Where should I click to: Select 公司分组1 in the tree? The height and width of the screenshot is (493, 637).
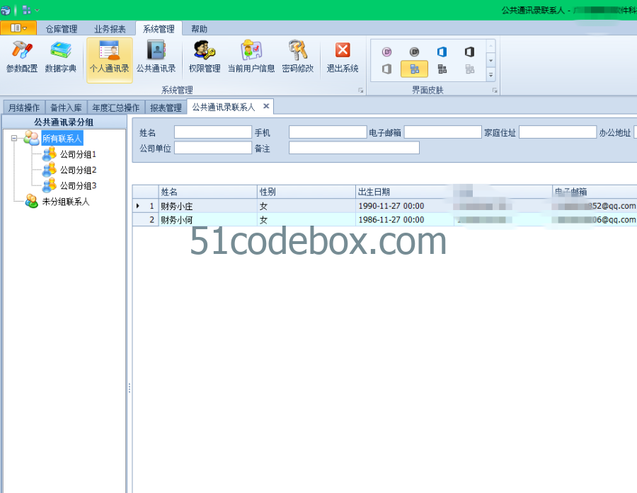pos(78,154)
